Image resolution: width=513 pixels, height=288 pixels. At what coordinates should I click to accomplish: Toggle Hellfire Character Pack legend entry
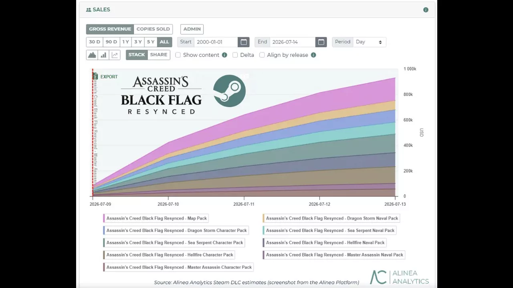169,255
